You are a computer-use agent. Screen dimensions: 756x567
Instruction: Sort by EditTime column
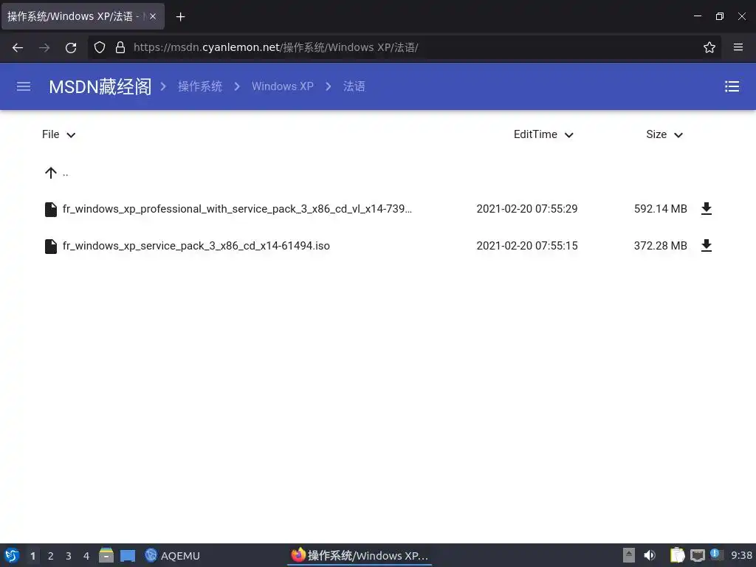543,134
